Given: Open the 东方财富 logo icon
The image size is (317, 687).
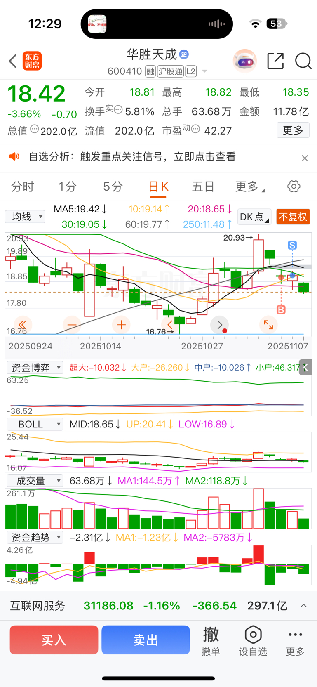Looking at the screenshot, I should tap(32, 61).
